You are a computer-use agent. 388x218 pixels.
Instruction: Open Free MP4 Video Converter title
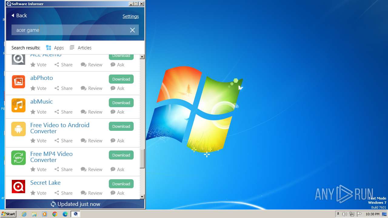(52, 157)
